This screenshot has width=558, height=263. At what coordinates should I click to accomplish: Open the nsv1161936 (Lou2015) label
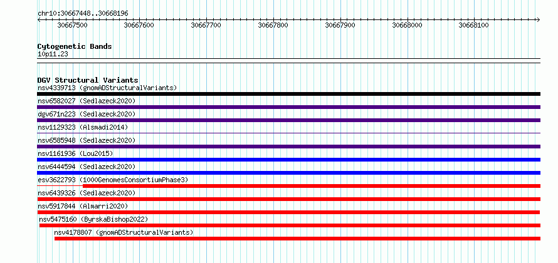click(x=75, y=153)
